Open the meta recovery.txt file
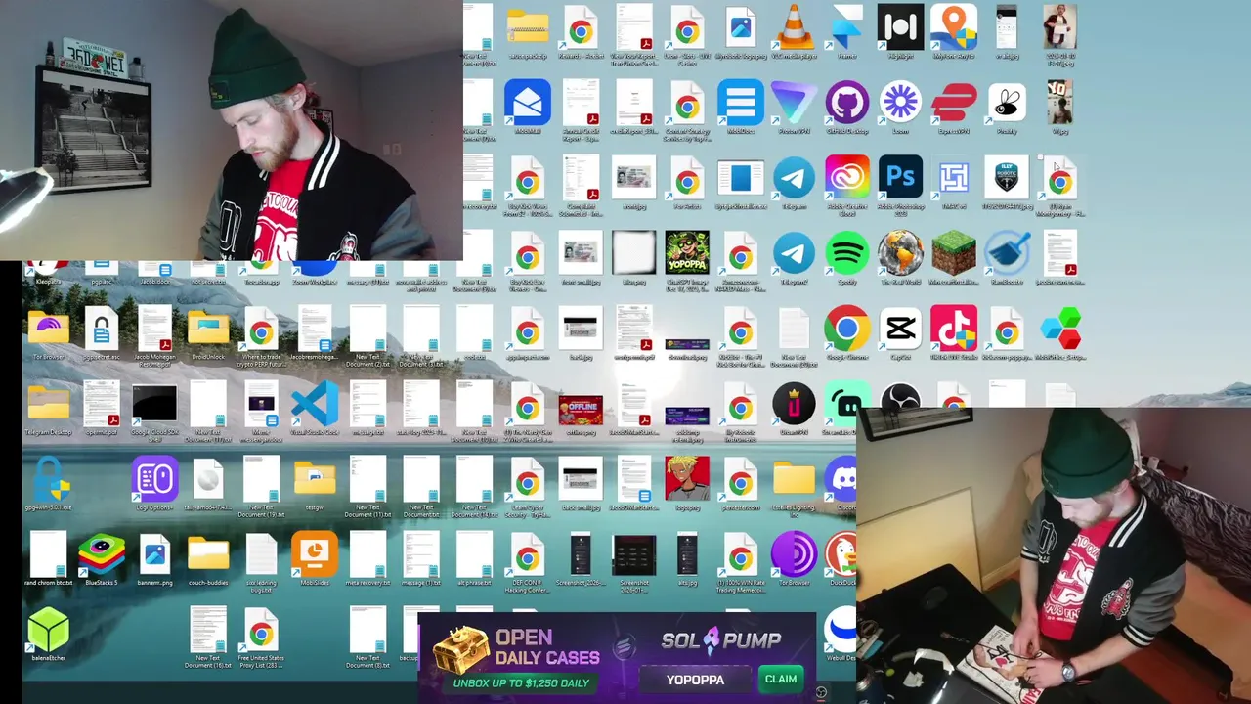 367,555
